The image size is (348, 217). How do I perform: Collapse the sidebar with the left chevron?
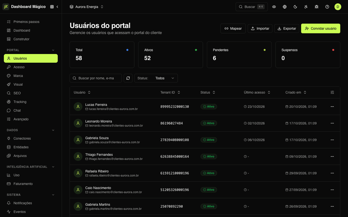(57, 7)
